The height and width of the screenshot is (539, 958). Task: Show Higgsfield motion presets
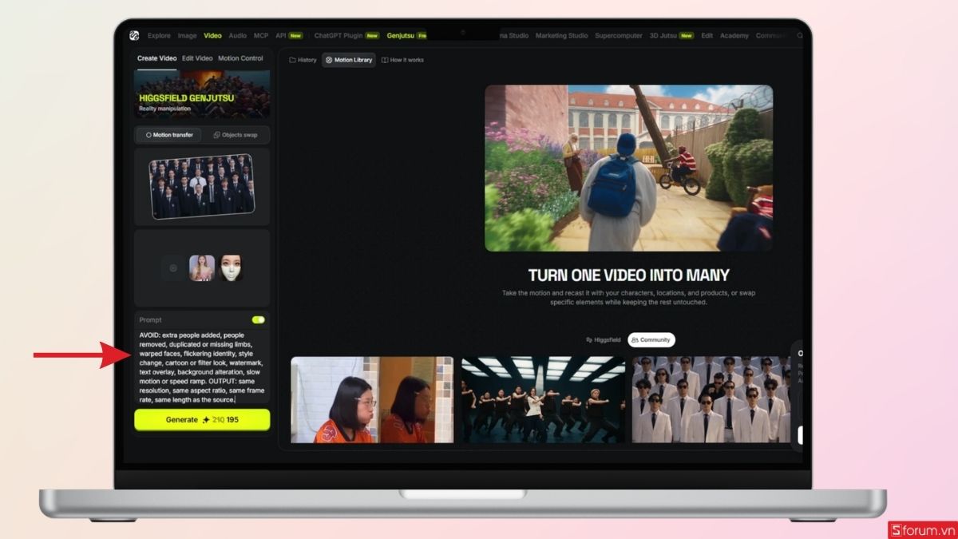point(603,340)
